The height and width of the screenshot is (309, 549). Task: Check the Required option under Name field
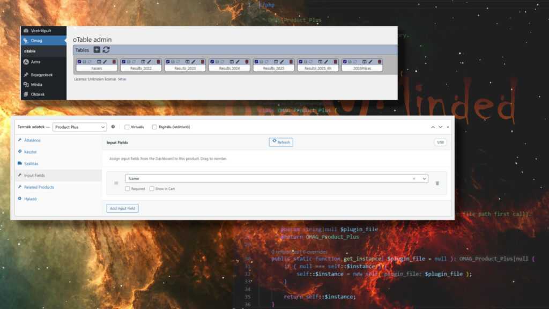pos(128,188)
